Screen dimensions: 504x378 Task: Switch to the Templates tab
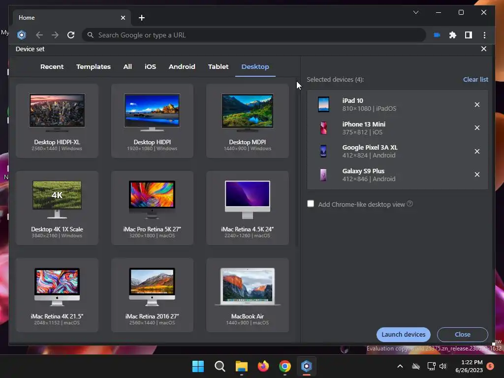[93, 66]
